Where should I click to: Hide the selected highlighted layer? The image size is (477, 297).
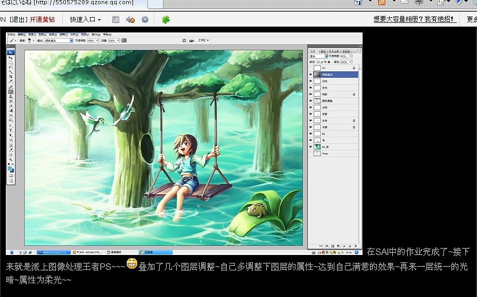click(x=310, y=75)
